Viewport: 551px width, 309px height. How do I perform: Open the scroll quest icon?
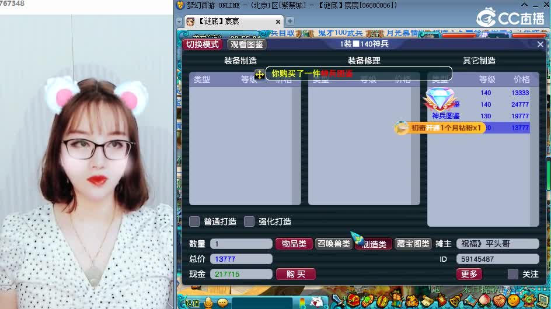[x=427, y=301]
